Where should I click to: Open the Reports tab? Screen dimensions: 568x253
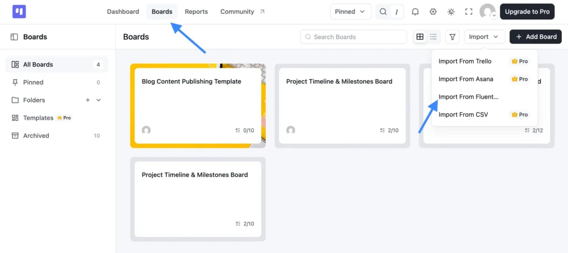[196, 12]
